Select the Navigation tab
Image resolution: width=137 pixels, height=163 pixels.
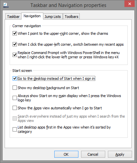pyautogui.click(x=32, y=16)
